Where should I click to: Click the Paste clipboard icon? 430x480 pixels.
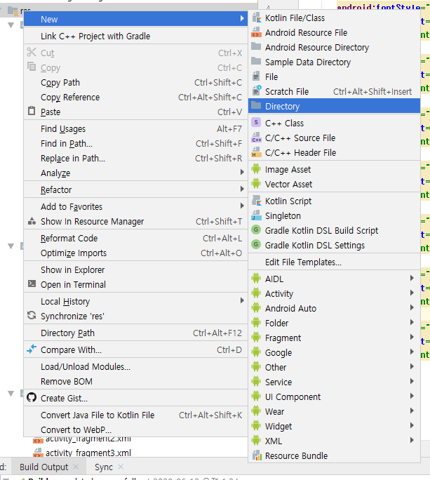point(32,111)
